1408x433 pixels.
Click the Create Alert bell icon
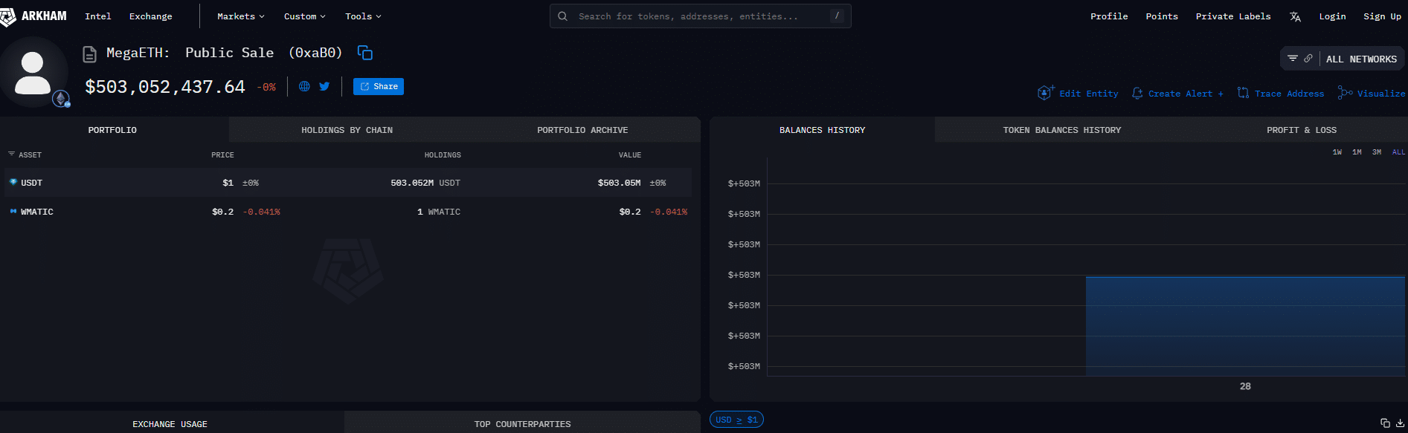click(1137, 93)
